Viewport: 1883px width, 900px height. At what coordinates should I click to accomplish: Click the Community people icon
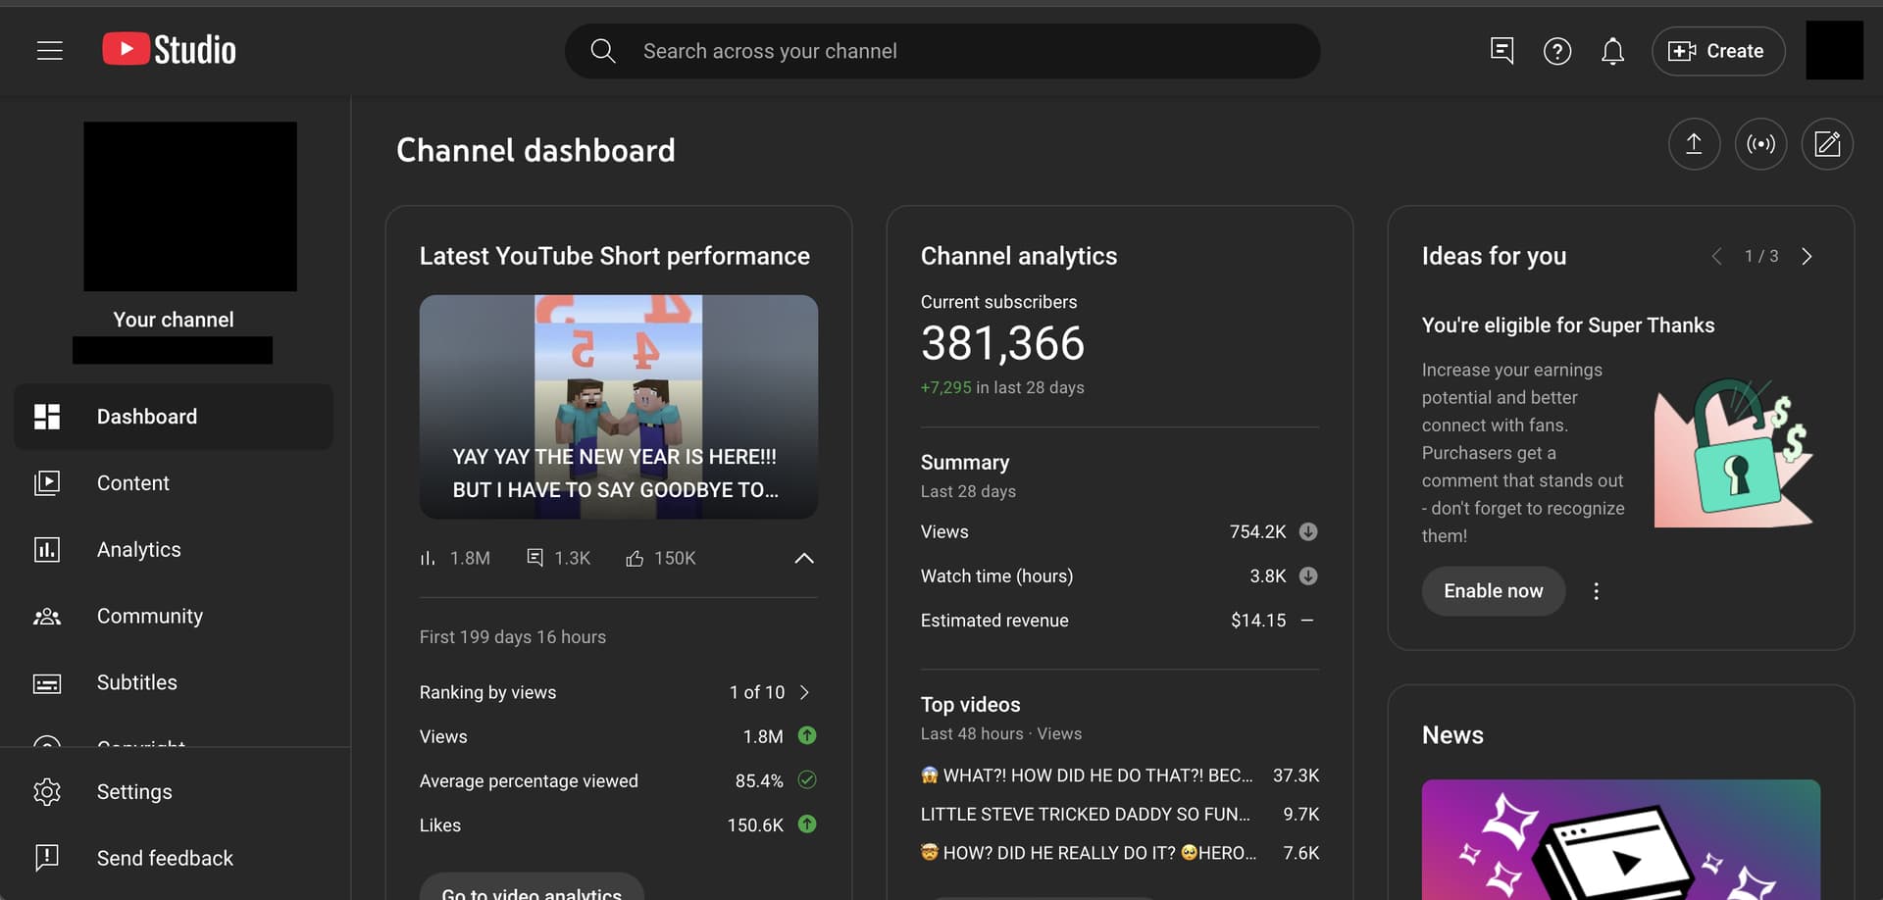pos(47,617)
